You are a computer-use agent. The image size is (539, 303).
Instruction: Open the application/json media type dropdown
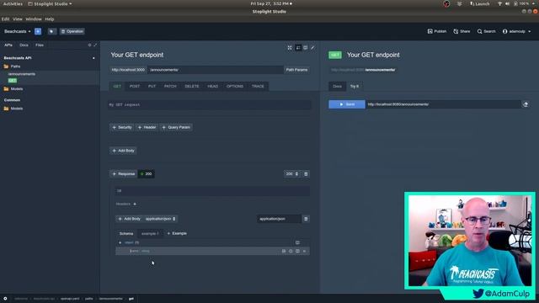coord(161,219)
